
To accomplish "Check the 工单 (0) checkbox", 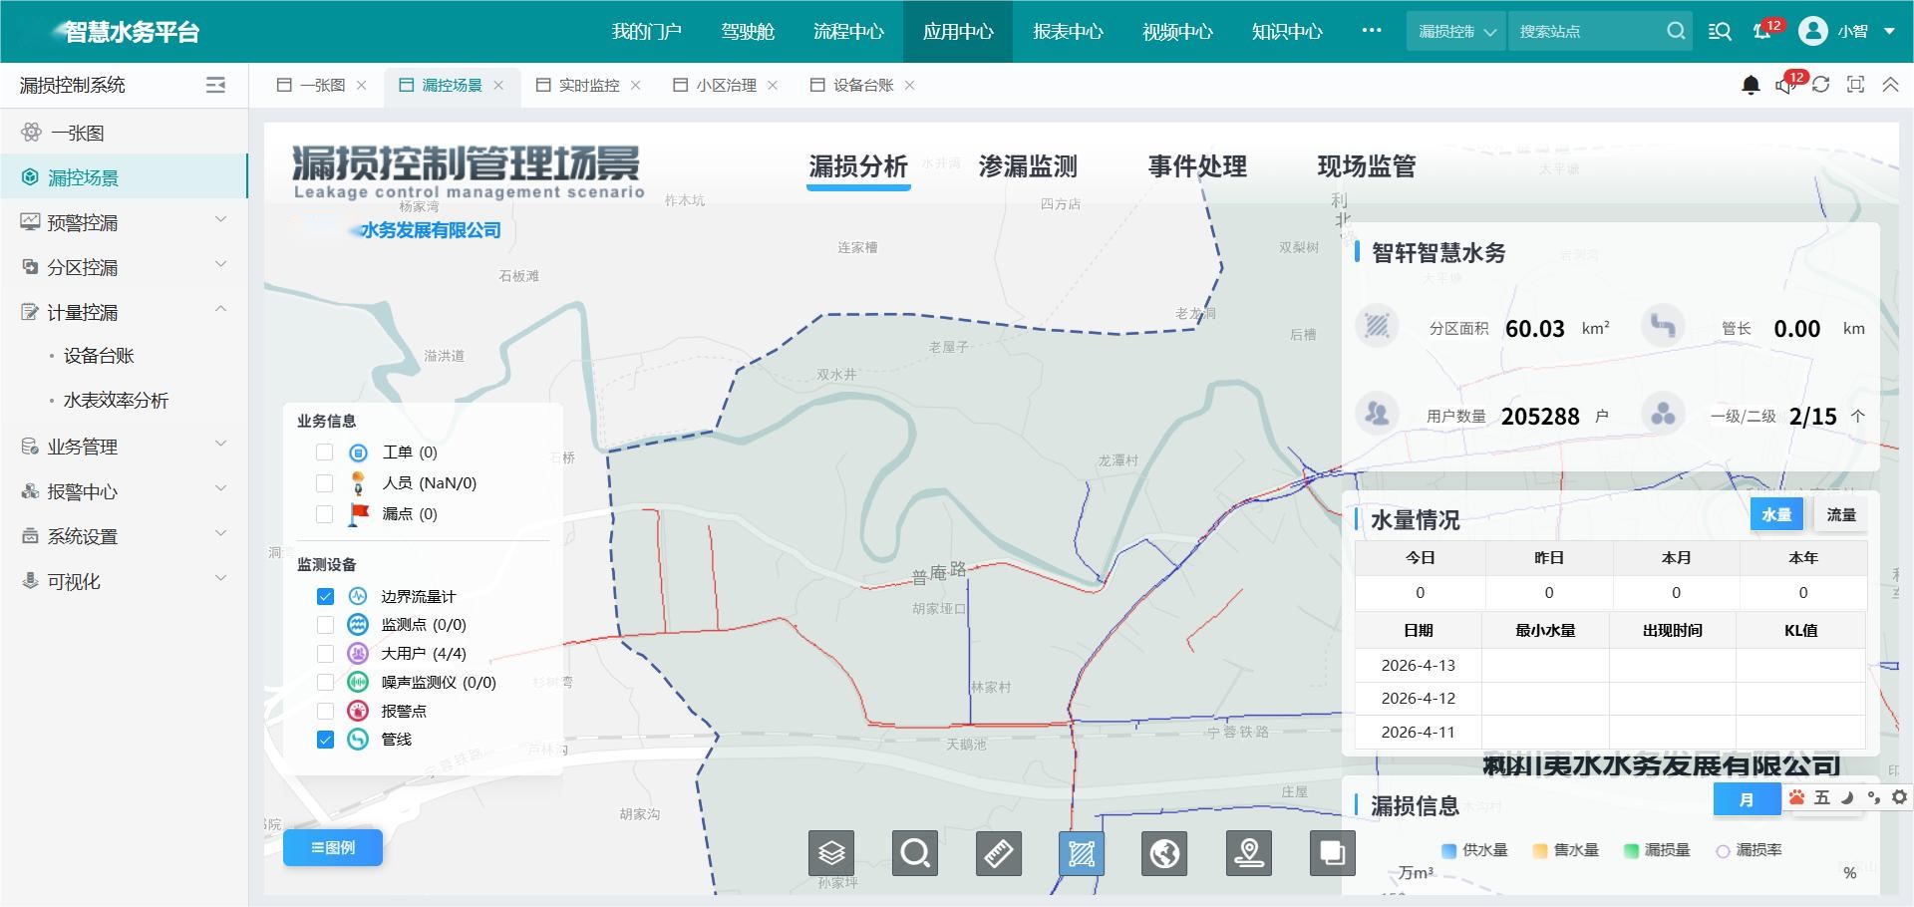I will 324,453.
